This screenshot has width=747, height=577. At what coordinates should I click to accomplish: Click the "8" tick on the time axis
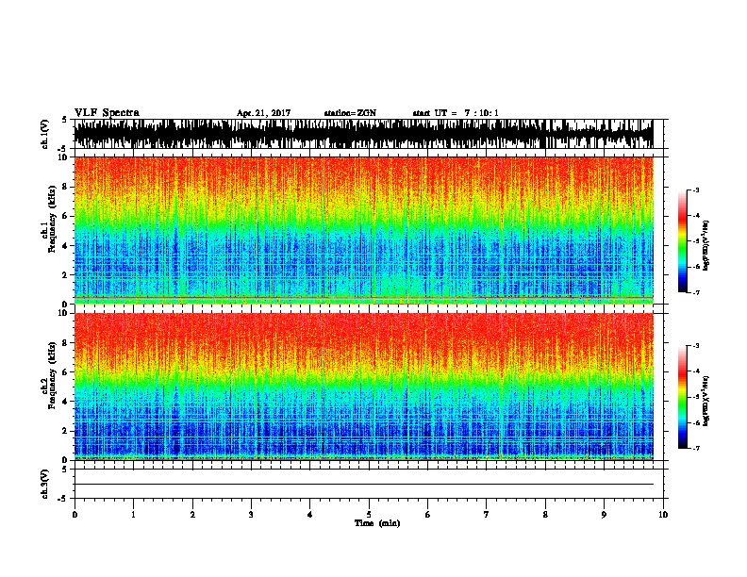click(x=545, y=515)
